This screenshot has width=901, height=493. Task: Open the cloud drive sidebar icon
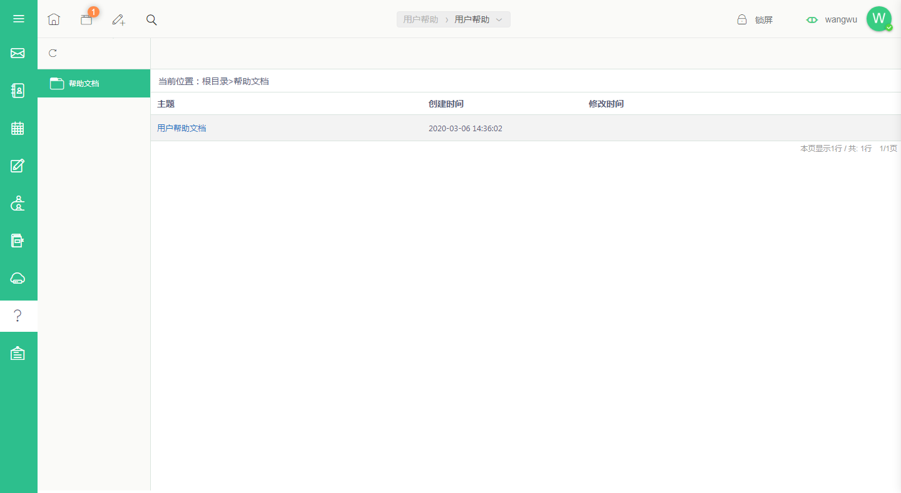click(x=18, y=278)
